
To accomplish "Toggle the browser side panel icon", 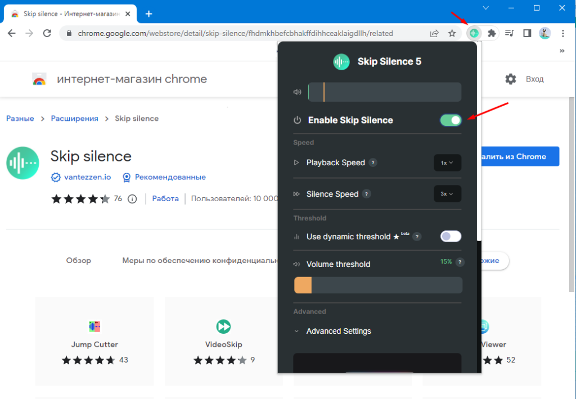I will (527, 33).
